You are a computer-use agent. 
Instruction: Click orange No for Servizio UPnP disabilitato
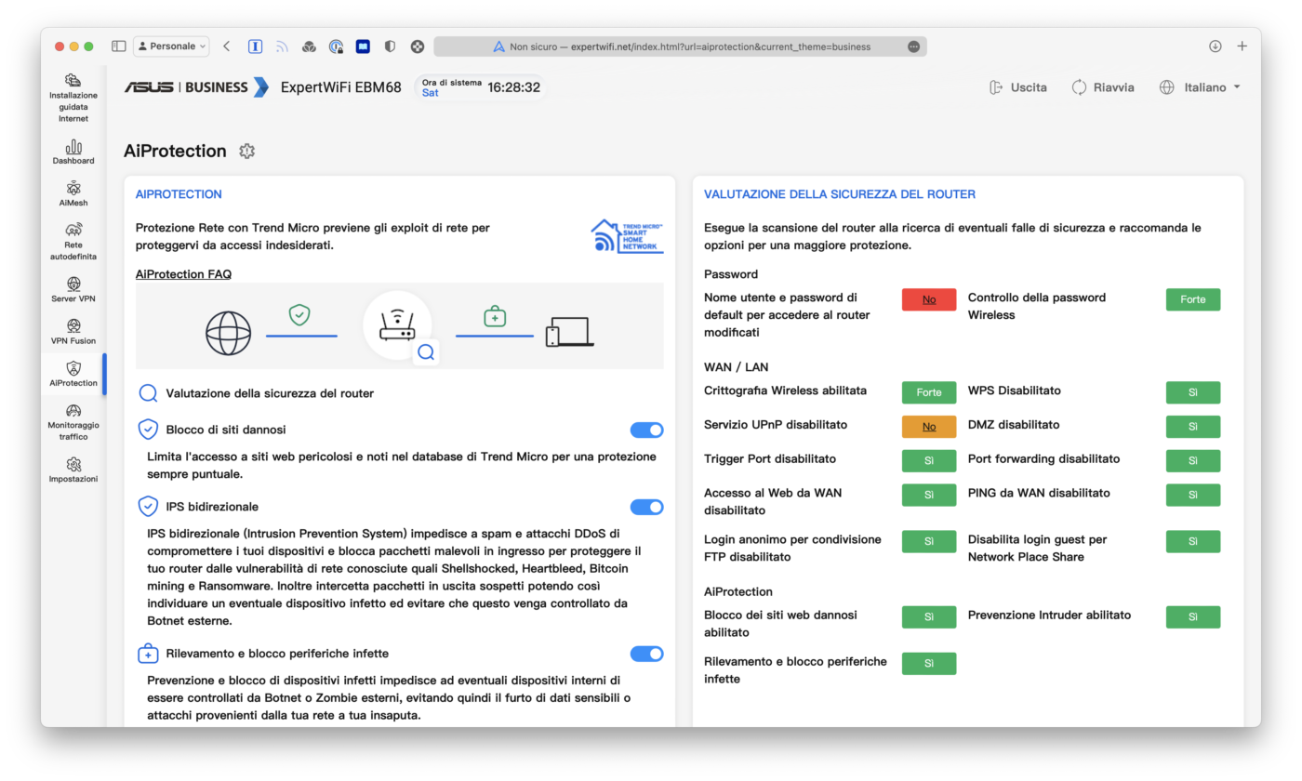[929, 427]
